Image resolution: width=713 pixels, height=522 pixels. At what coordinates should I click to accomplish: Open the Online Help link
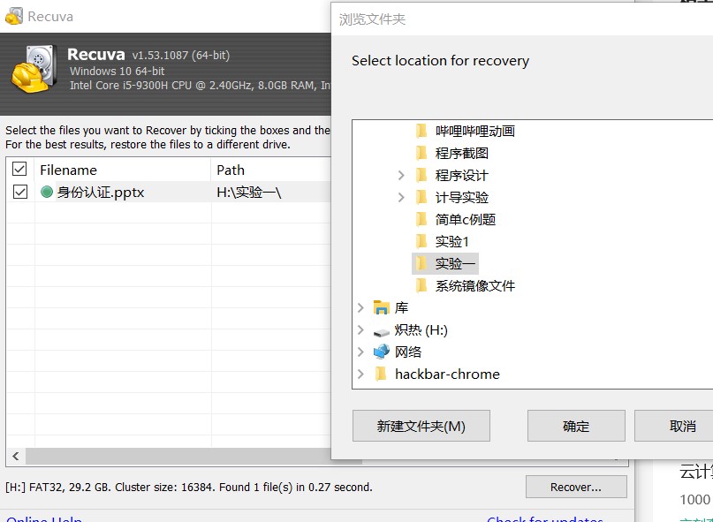pos(44,519)
